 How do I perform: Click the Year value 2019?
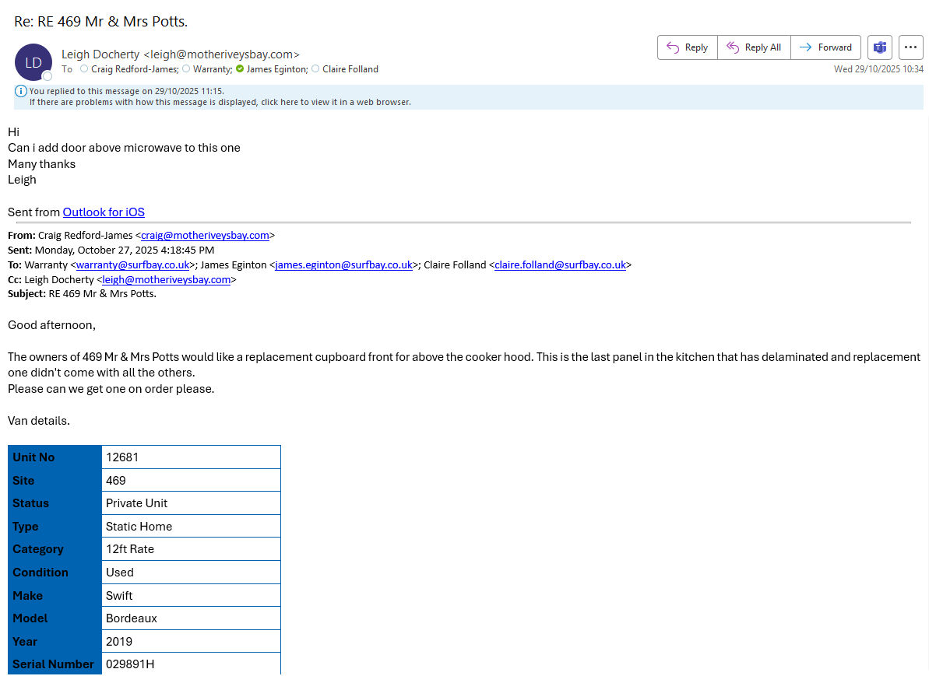(191, 641)
